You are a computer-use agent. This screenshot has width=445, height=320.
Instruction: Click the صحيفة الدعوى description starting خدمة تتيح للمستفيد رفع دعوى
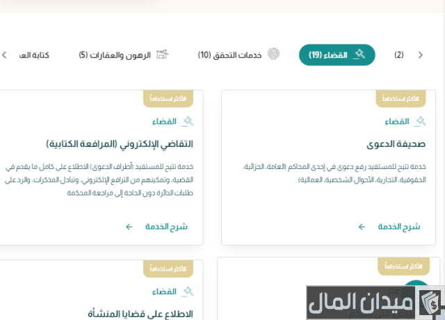click(334, 173)
